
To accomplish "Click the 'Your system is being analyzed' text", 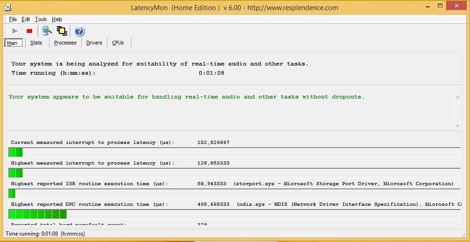I will pos(160,64).
